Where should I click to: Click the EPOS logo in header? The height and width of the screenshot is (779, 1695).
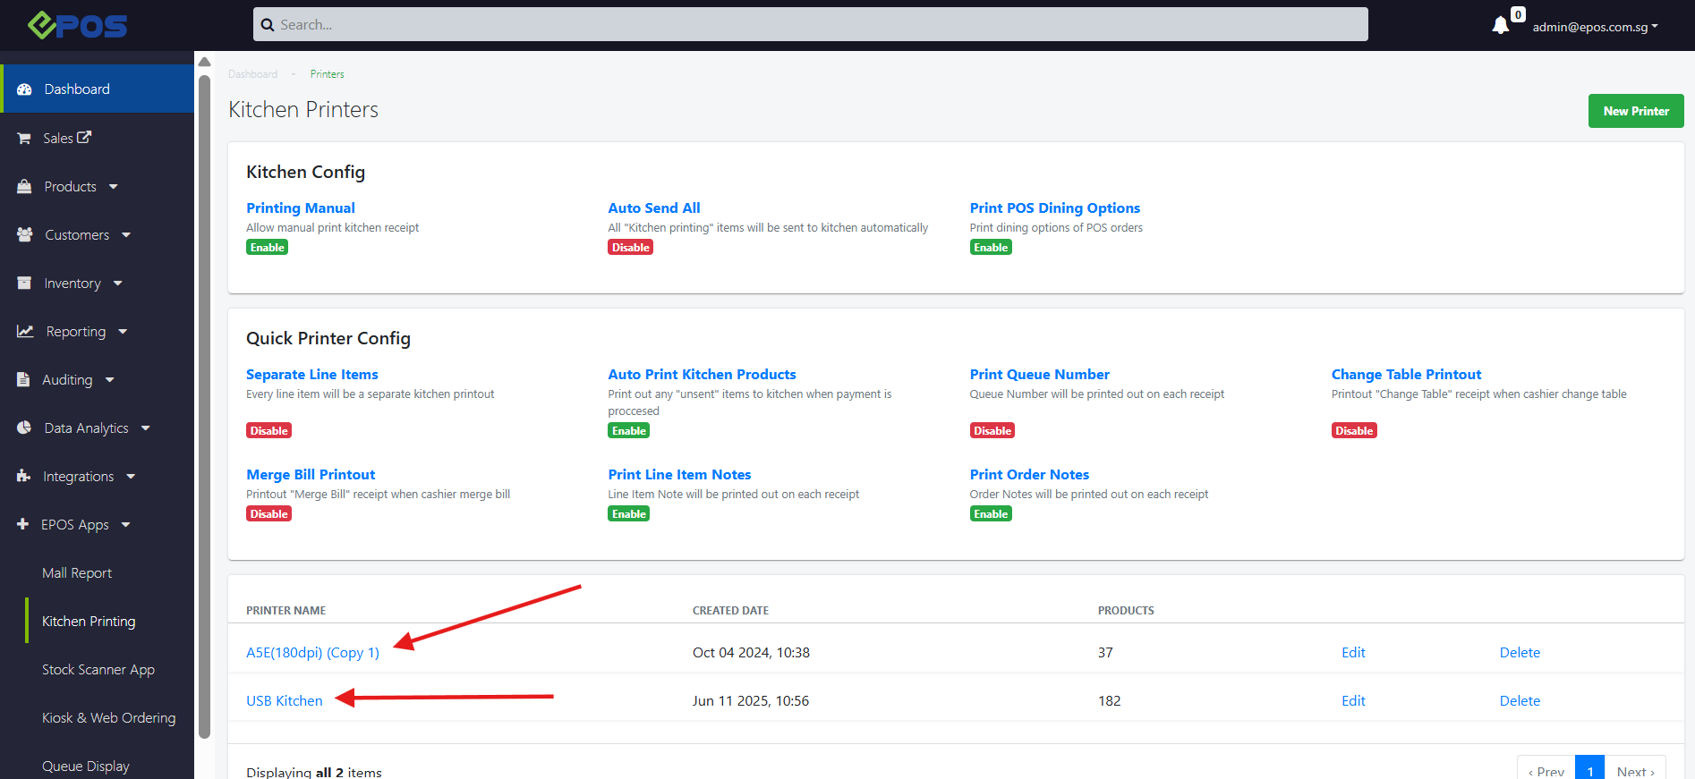tap(78, 25)
